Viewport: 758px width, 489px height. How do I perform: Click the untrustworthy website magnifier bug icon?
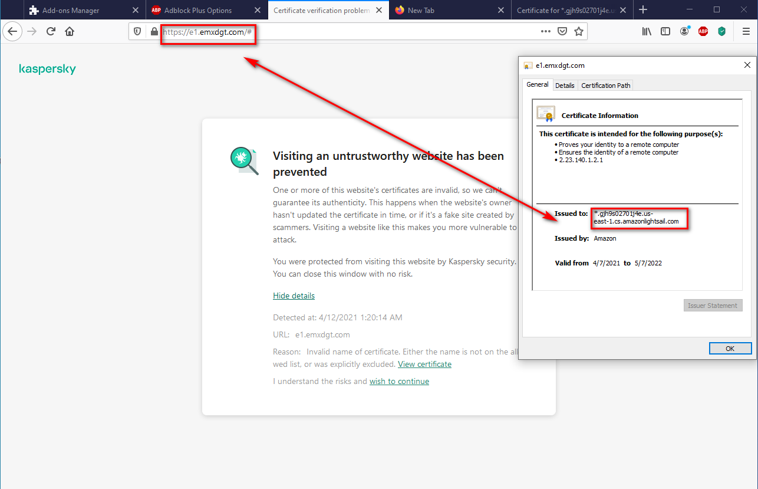[244, 161]
